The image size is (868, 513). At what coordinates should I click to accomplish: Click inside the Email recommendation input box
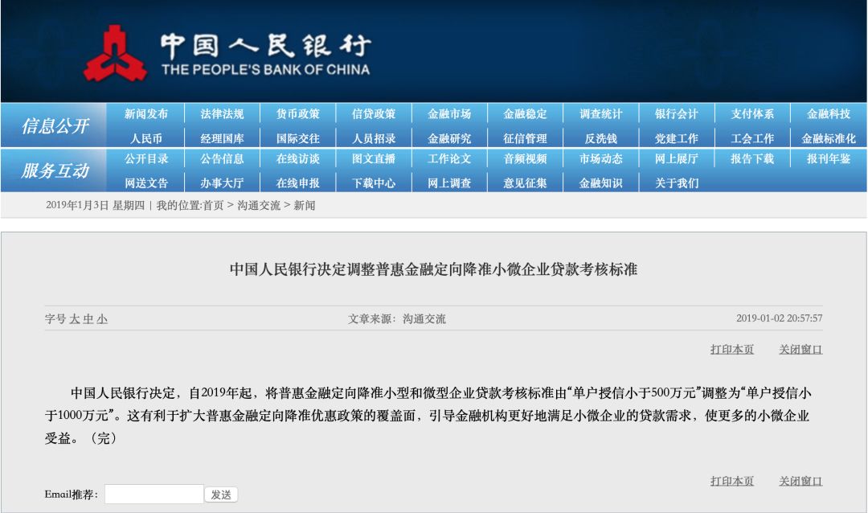[154, 492]
